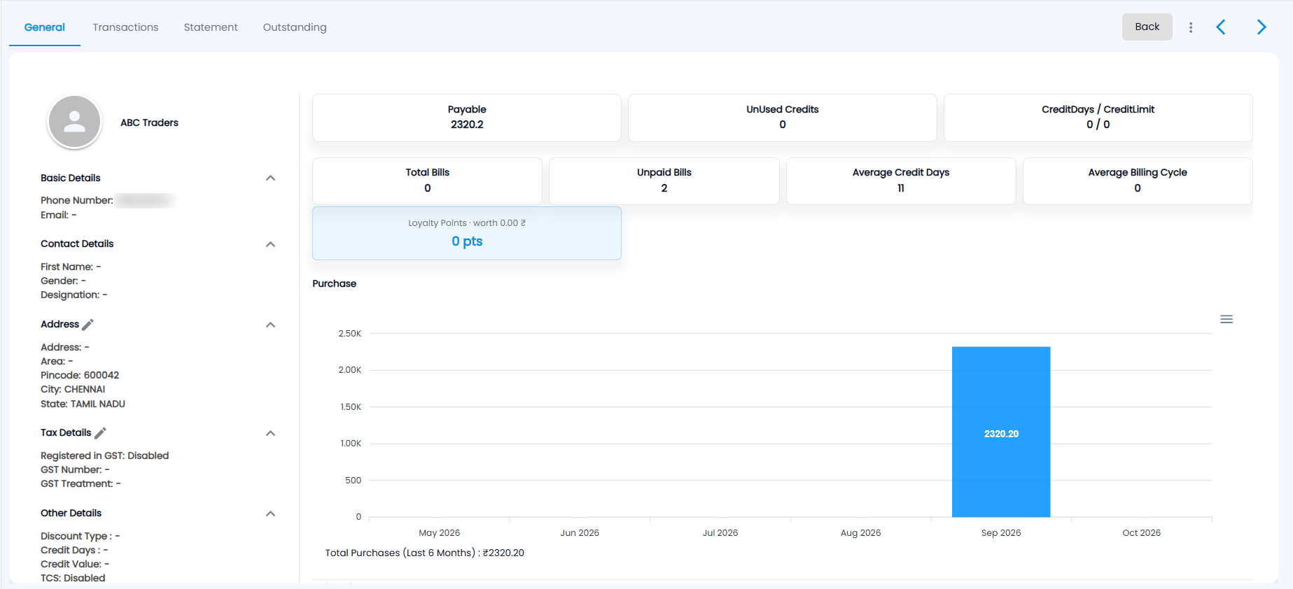This screenshot has width=1293, height=589.
Task: Select the Unpaid Bills card
Action: pos(664,181)
